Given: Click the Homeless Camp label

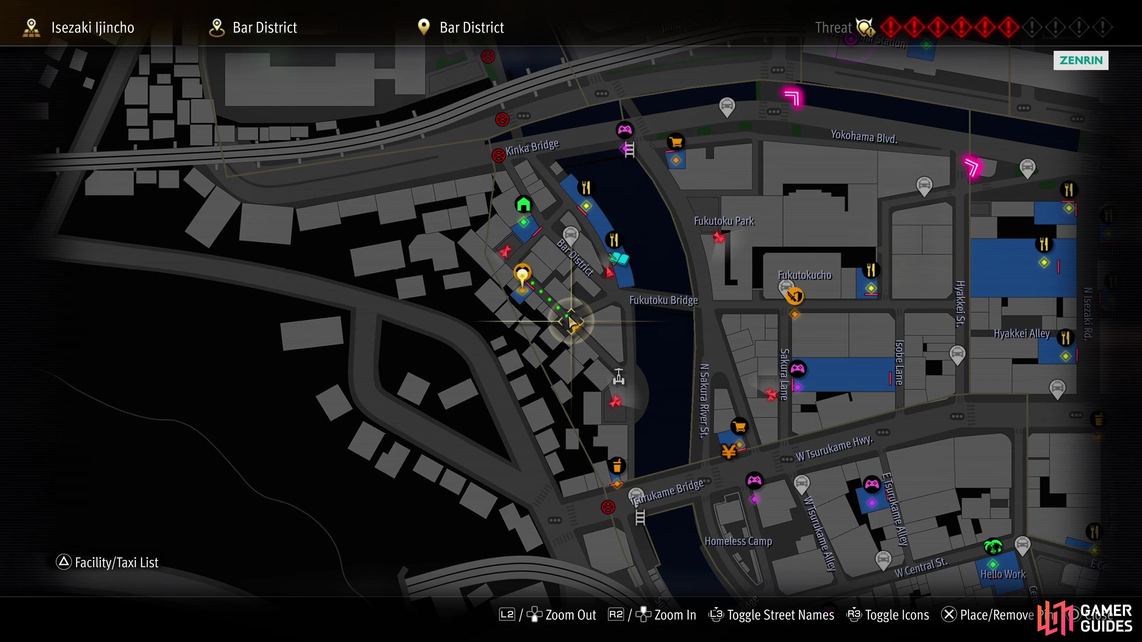Looking at the screenshot, I should (738, 541).
